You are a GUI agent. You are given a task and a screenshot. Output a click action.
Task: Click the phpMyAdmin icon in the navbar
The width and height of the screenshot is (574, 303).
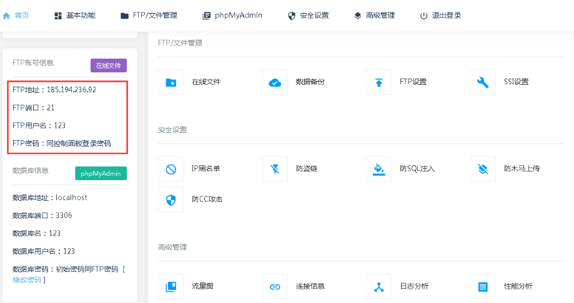tap(207, 16)
